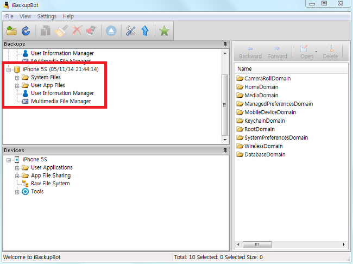The width and height of the screenshot is (353, 264).
Task: Select the WirelessDomain folder
Action: click(x=263, y=146)
